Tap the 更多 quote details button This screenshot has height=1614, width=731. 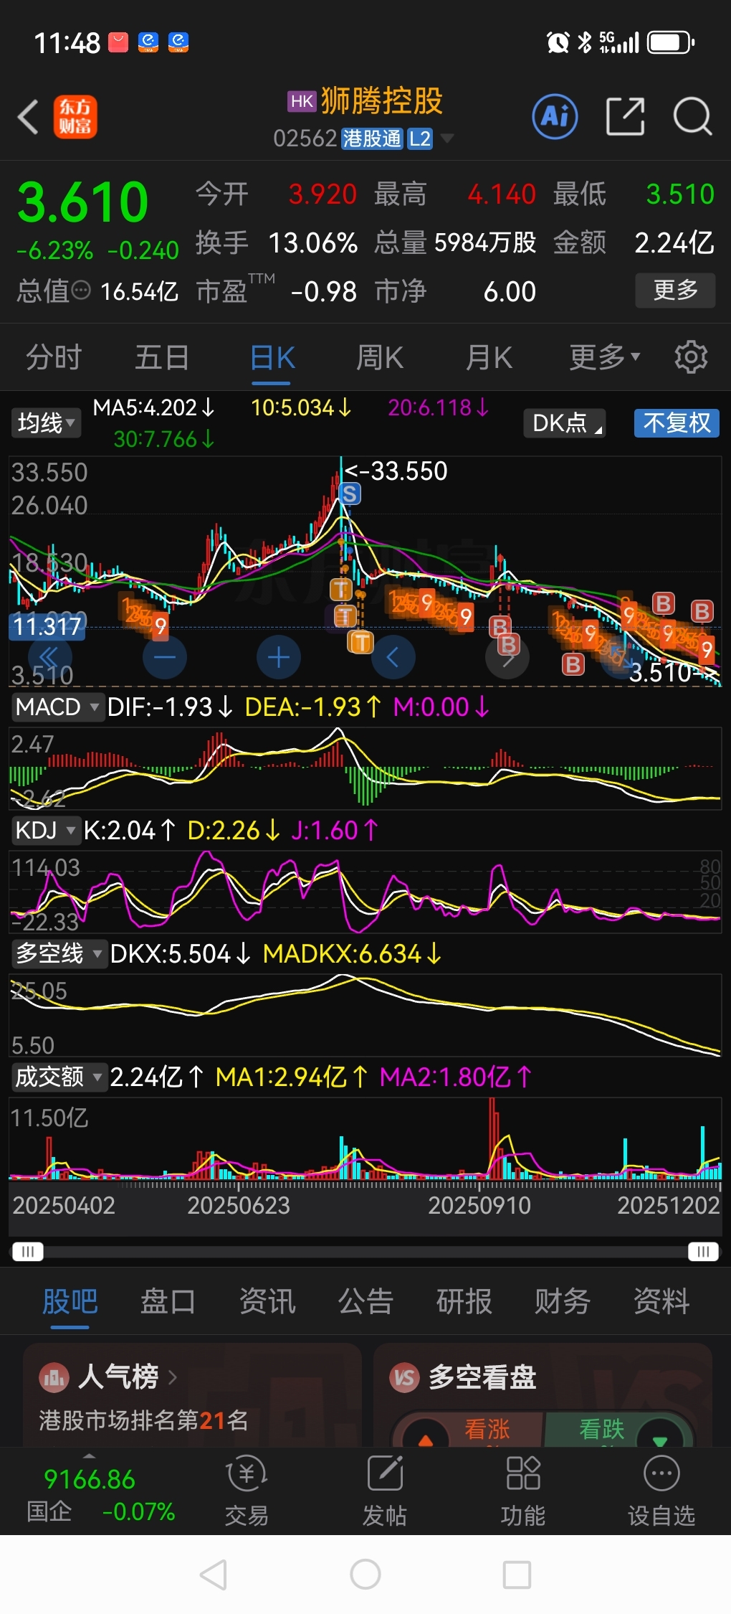pyautogui.click(x=676, y=291)
